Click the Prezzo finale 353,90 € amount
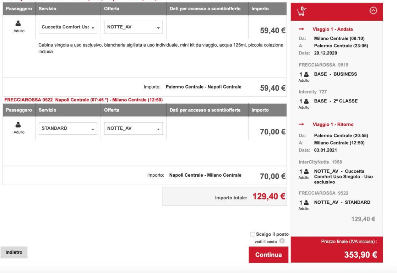The width and height of the screenshot is (397, 273). coord(360,255)
